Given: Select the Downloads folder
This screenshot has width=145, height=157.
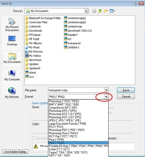Looking at the screenshot, I should (34, 31).
